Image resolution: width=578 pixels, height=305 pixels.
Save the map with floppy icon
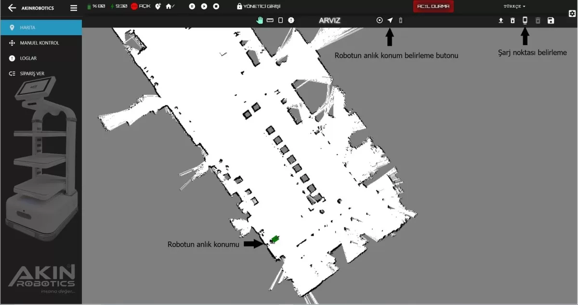tap(551, 21)
